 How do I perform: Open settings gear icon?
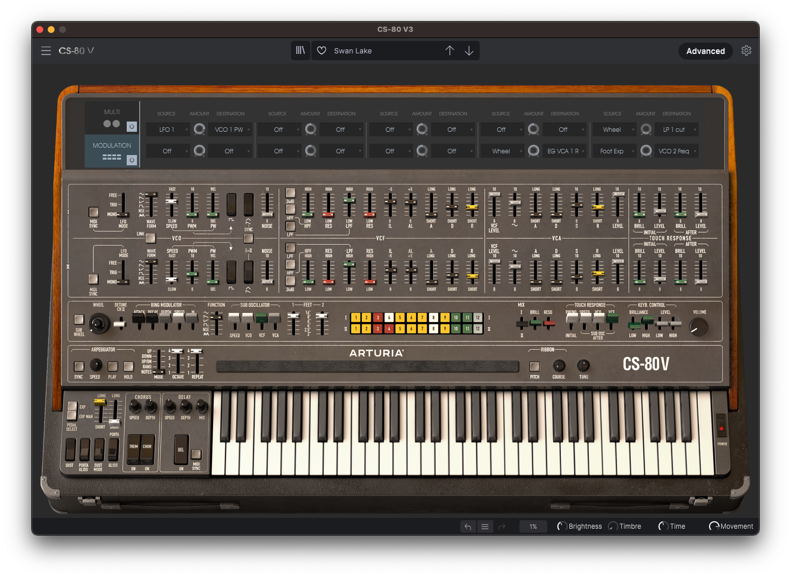tap(747, 51)
